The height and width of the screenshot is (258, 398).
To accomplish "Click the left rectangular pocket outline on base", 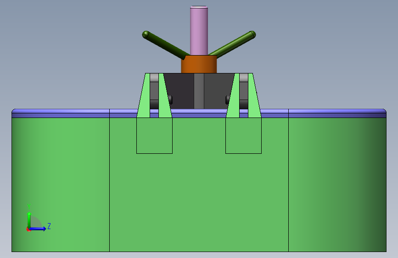I will click(x=154, y=135).
